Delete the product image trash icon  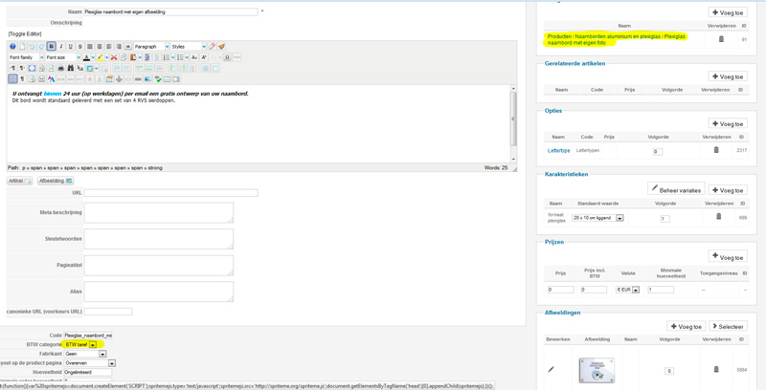point(716,370)
